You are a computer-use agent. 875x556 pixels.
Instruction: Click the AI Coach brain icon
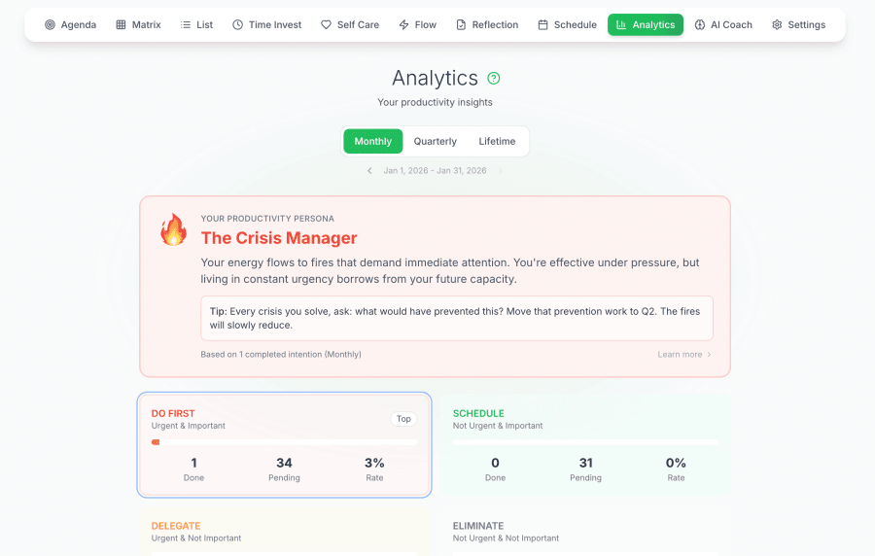click(x=700, y=24)
